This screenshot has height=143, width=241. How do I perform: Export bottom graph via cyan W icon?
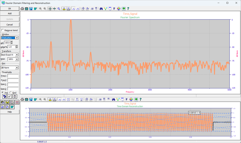[35, 99]
